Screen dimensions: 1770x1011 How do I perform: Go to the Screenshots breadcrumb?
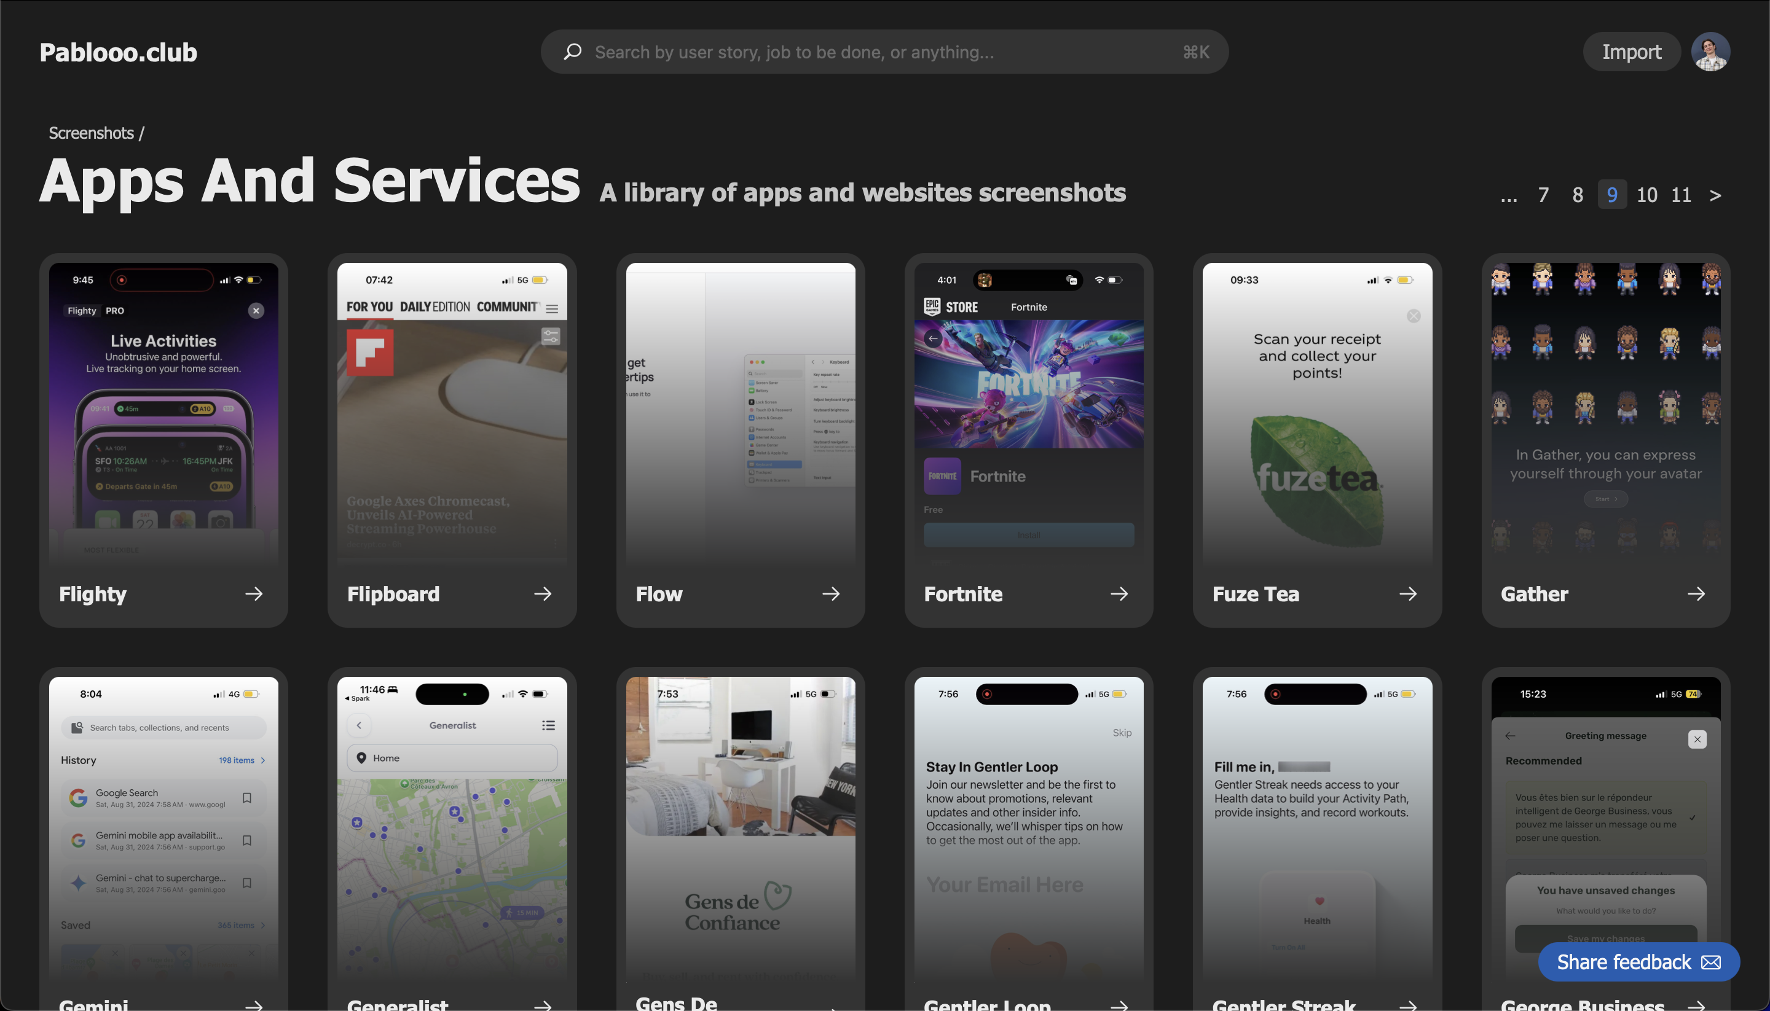click(x=91, y=133)
